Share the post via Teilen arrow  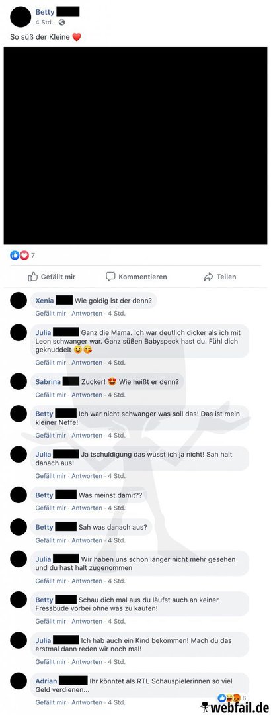coord(220,277)
